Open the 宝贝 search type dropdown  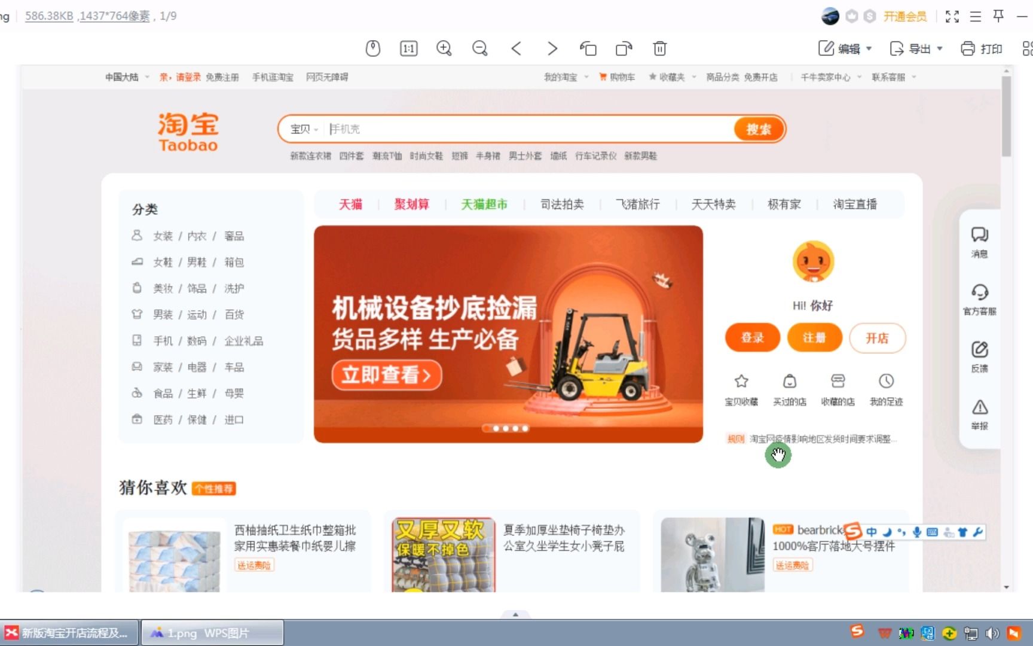(304, 129)
